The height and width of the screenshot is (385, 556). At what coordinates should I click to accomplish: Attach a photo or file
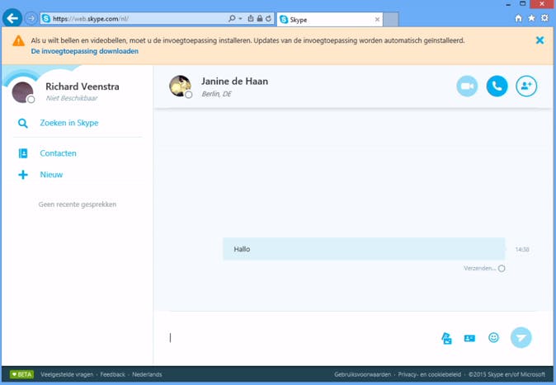(x=446, y=338)
